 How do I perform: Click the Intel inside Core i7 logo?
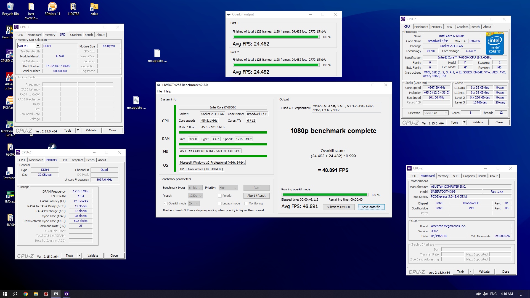pos(495,44)
